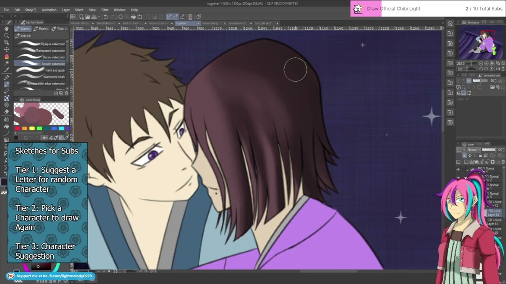Viewport: 506px width, 284px height.
Task: Click the smartphone connect icon
Action: click(190, 17)
